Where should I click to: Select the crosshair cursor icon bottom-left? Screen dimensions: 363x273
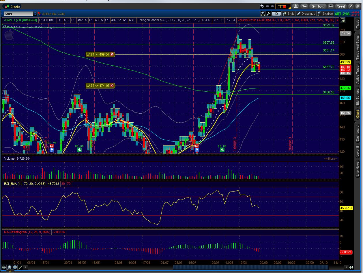click(x=4, y=267)
